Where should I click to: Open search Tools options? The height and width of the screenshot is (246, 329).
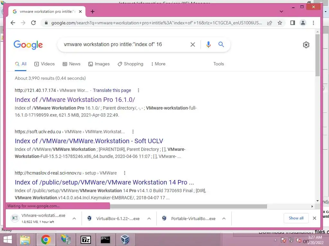tap(218, 64)
